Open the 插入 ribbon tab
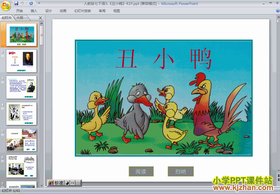The height and width of the screenshot is (194, 280). pos(34,11)
